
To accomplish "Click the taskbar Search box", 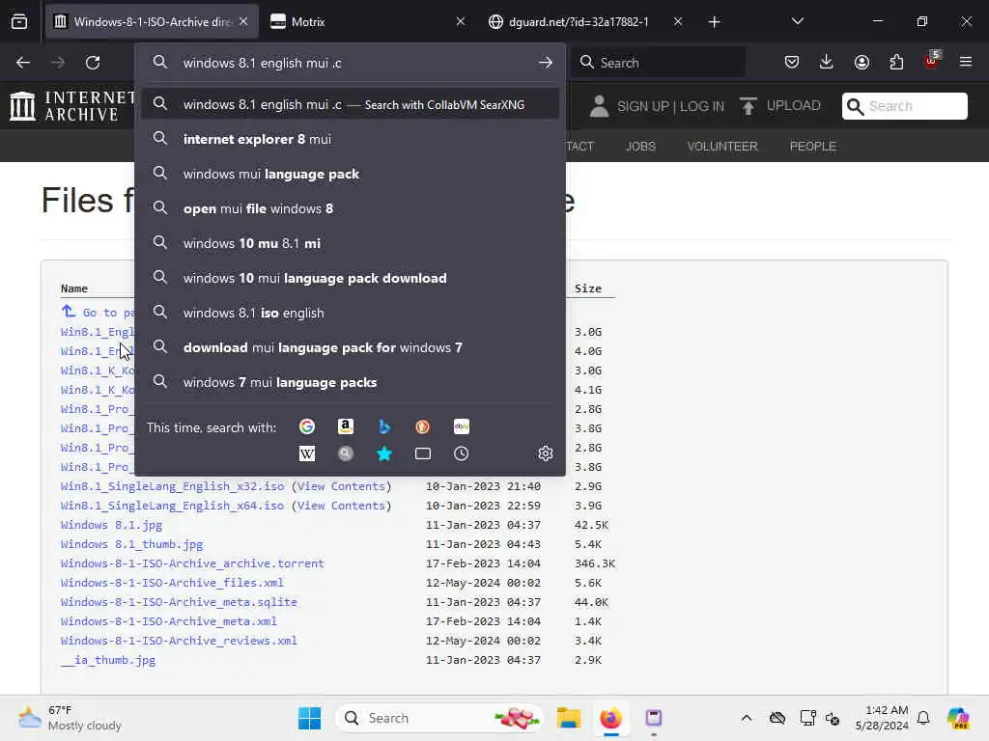I will [439, 718].
